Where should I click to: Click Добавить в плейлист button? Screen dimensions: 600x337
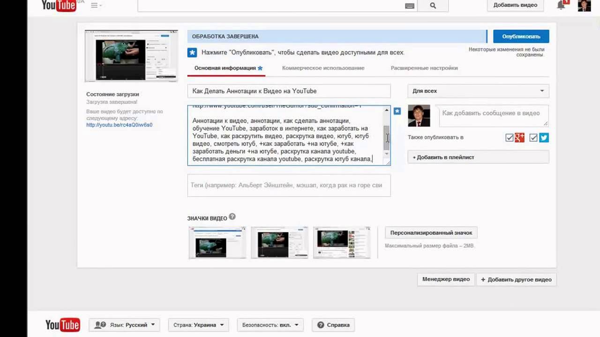point(478,157)
